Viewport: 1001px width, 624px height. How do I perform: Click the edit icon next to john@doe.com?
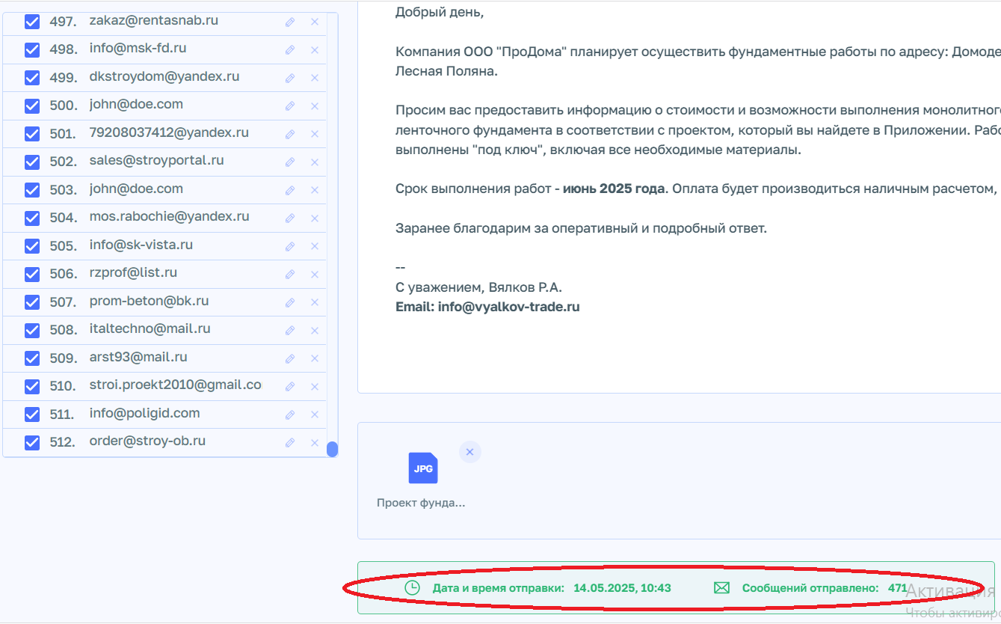[x=290, y=105]
